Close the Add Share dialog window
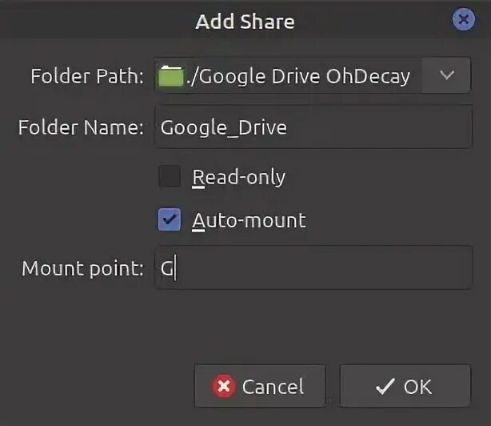This screenshot has height=426, width=491. (x=464, y=20)
